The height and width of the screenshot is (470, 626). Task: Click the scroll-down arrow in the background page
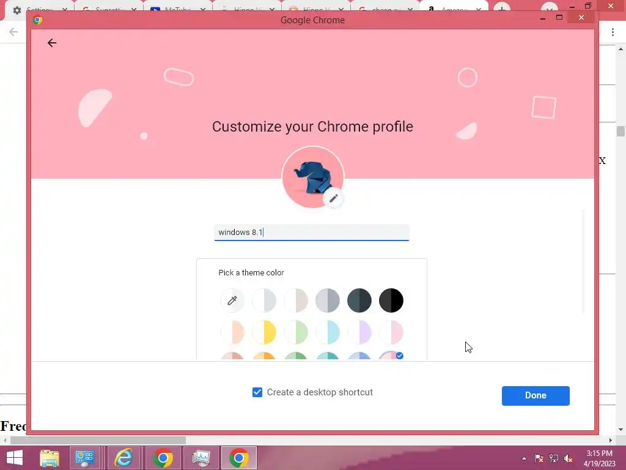pos(620,430)
